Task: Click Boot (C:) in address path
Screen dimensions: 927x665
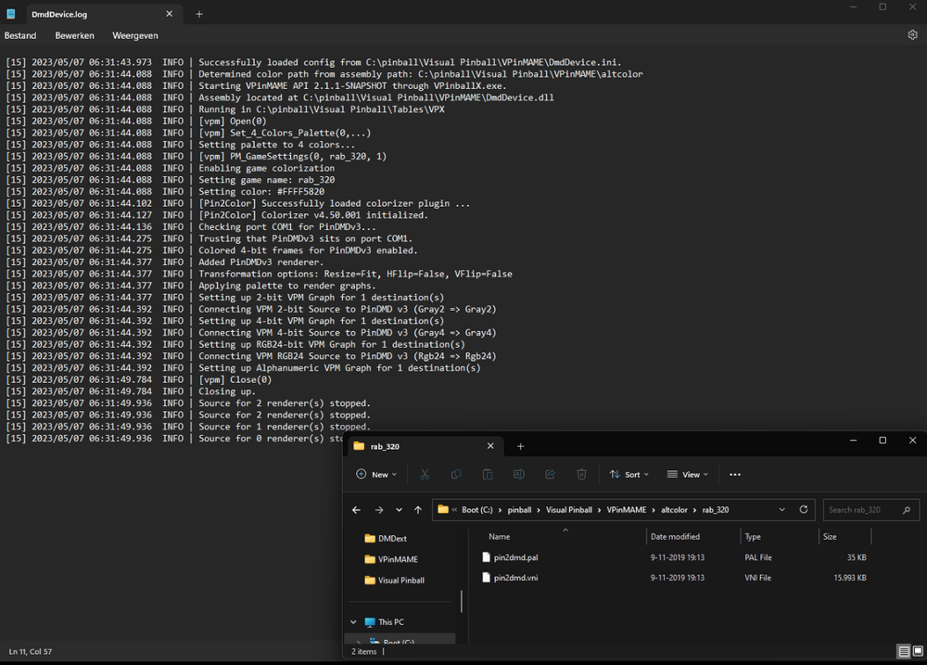Action: click(477, 510)
